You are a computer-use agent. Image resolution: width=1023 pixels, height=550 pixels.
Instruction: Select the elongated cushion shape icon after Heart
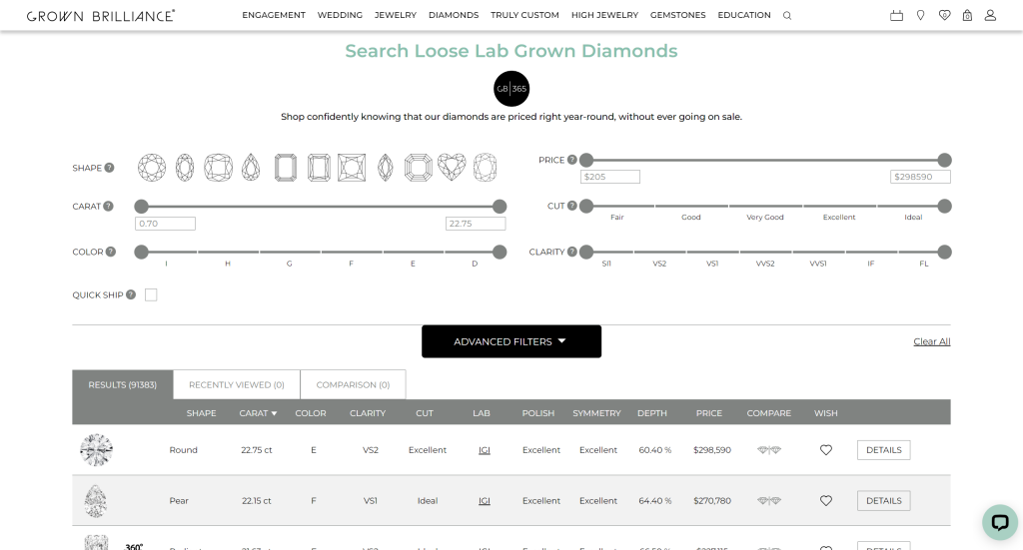coord(485,168)
